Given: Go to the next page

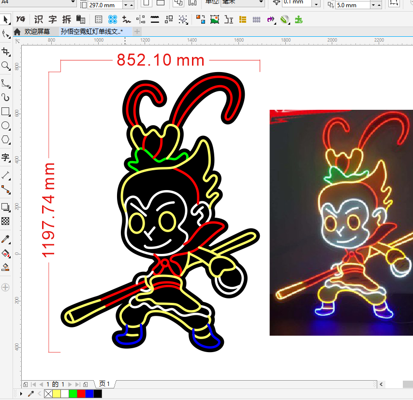Looking at the screenshot, I should pos(70,385).
